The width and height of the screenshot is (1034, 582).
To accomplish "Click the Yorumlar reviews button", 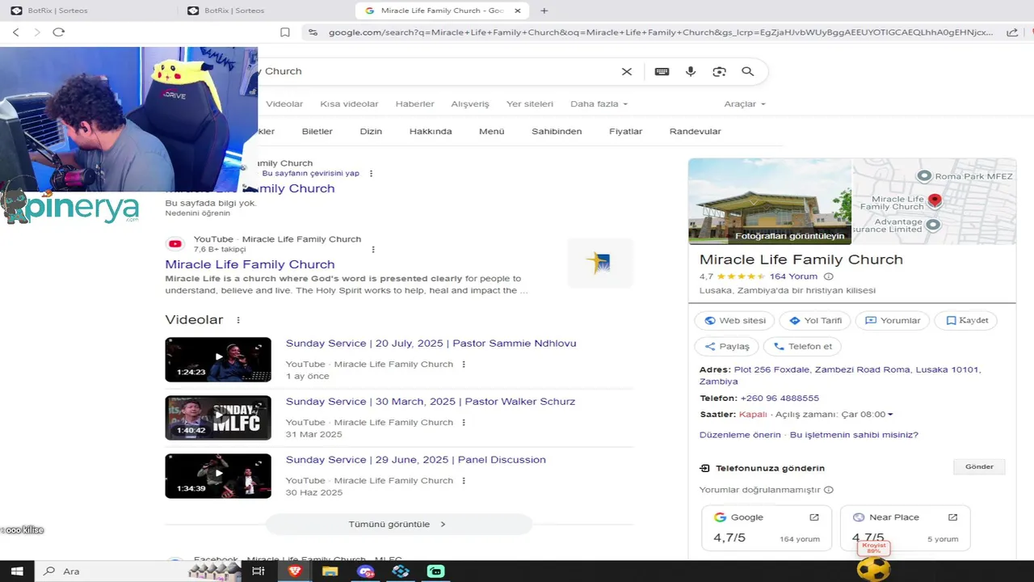I will point(892,321).
